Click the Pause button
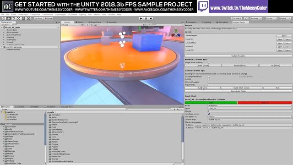Image resolution: width=293 pixels, height=165 pixels. [146, 18]
